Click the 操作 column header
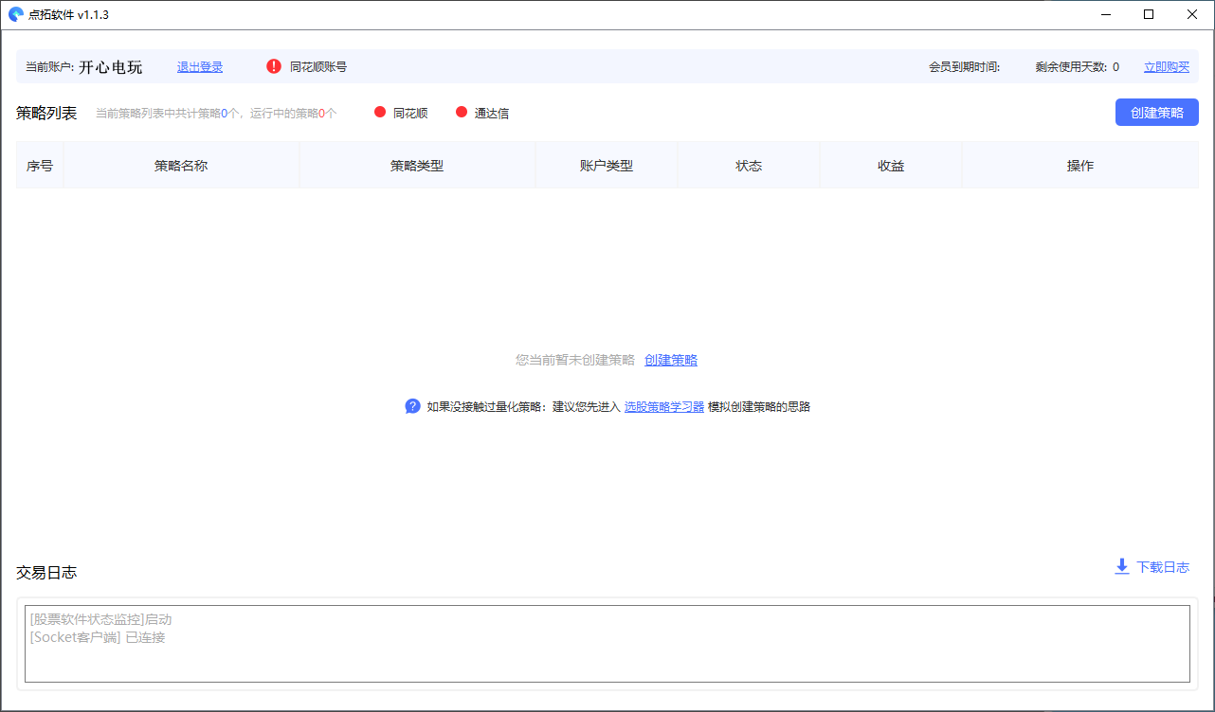The height and width of the screenshot is (712, 1215). [x=1080, y=166]
